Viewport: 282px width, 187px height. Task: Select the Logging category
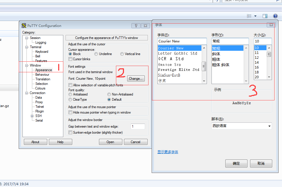41,42
